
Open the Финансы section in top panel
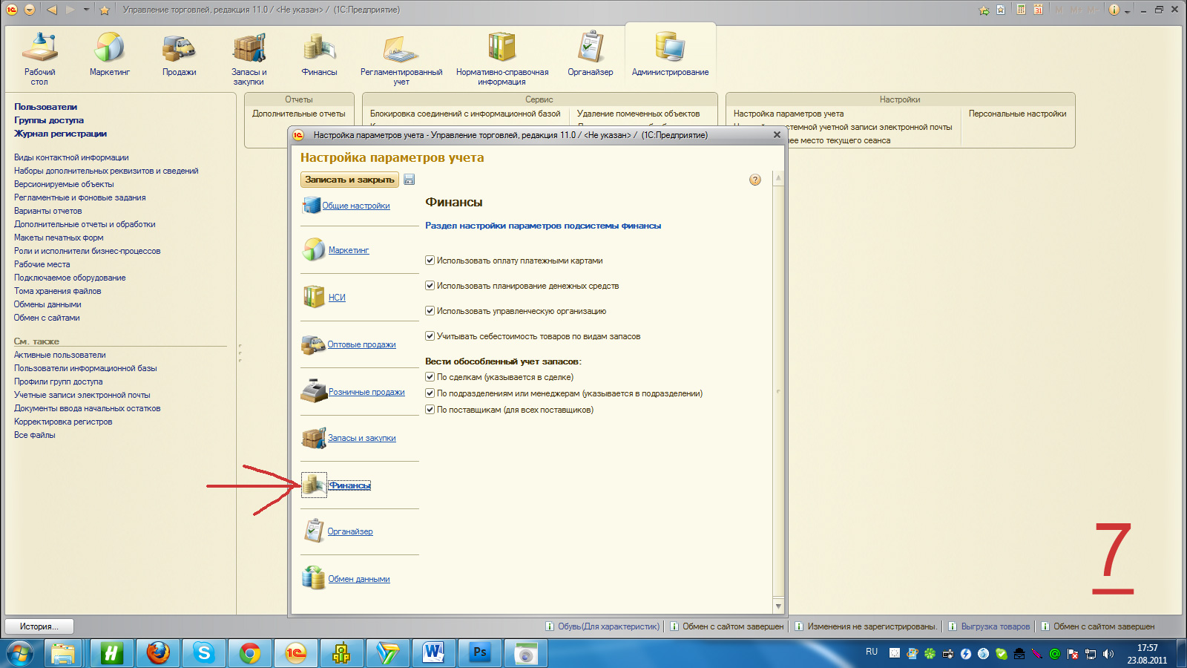(x=319, y=54)
